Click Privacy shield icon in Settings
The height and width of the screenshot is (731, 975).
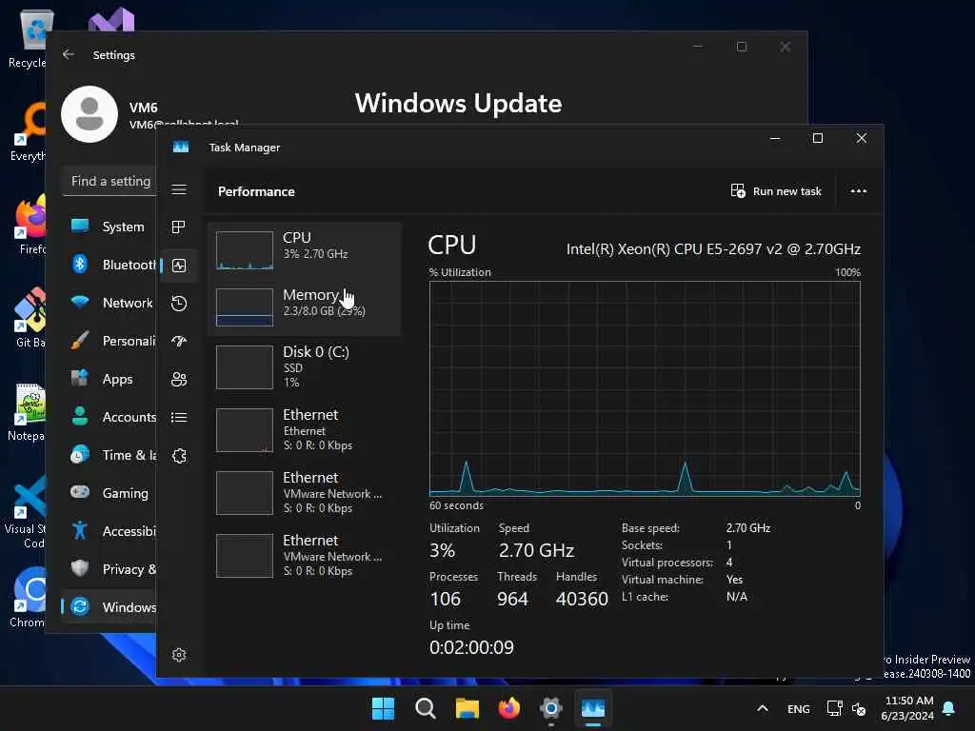(80, 569)
